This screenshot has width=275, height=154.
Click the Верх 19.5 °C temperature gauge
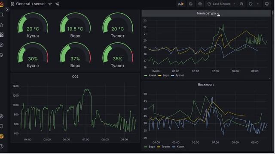click(x=75, y=25)
